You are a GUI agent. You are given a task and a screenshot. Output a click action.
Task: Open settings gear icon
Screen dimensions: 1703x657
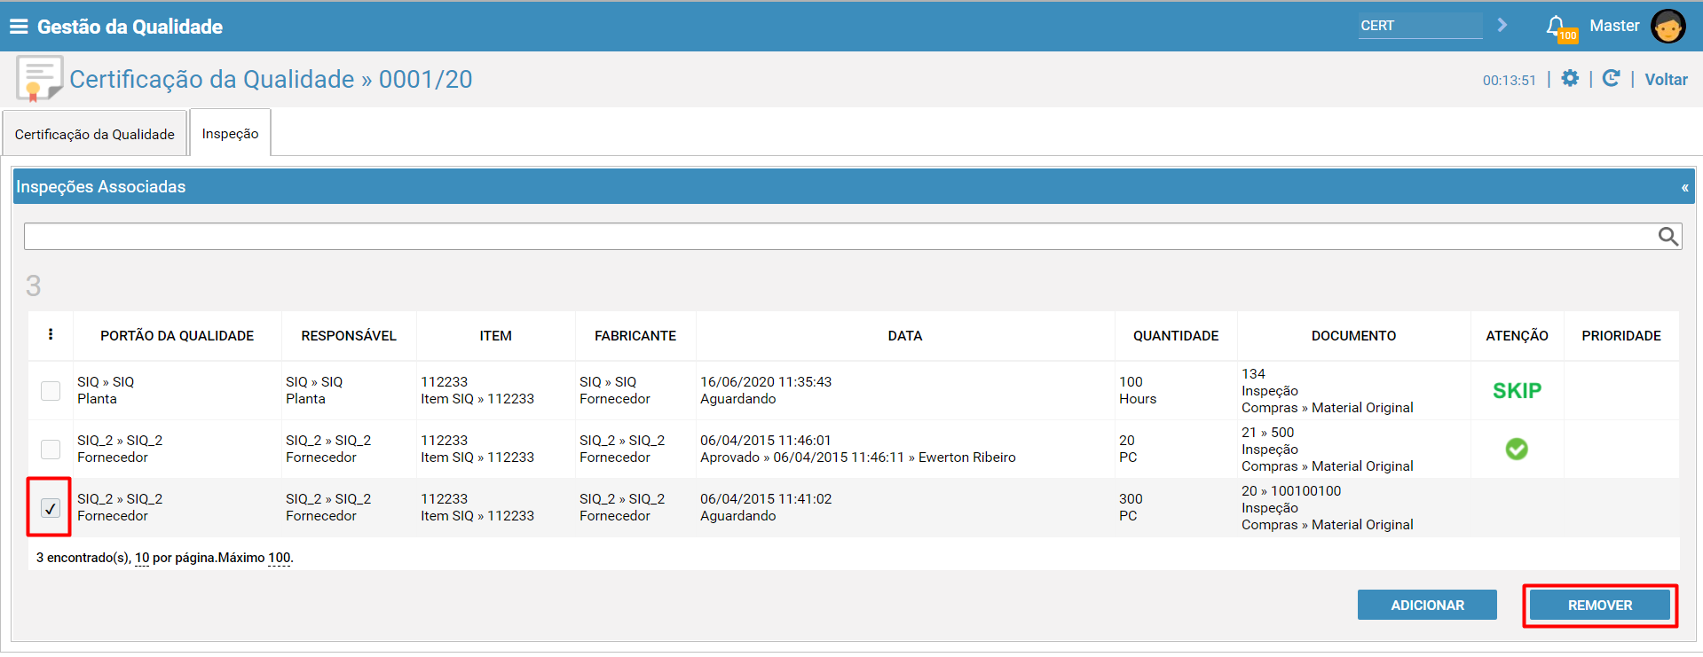1570,78
